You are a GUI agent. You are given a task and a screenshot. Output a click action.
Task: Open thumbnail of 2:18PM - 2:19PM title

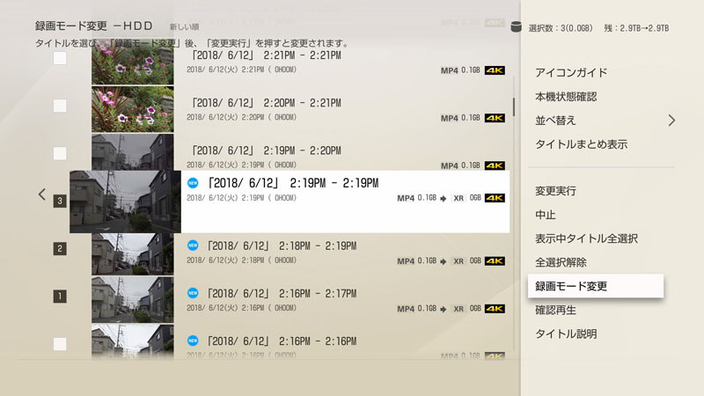point(133,254)
